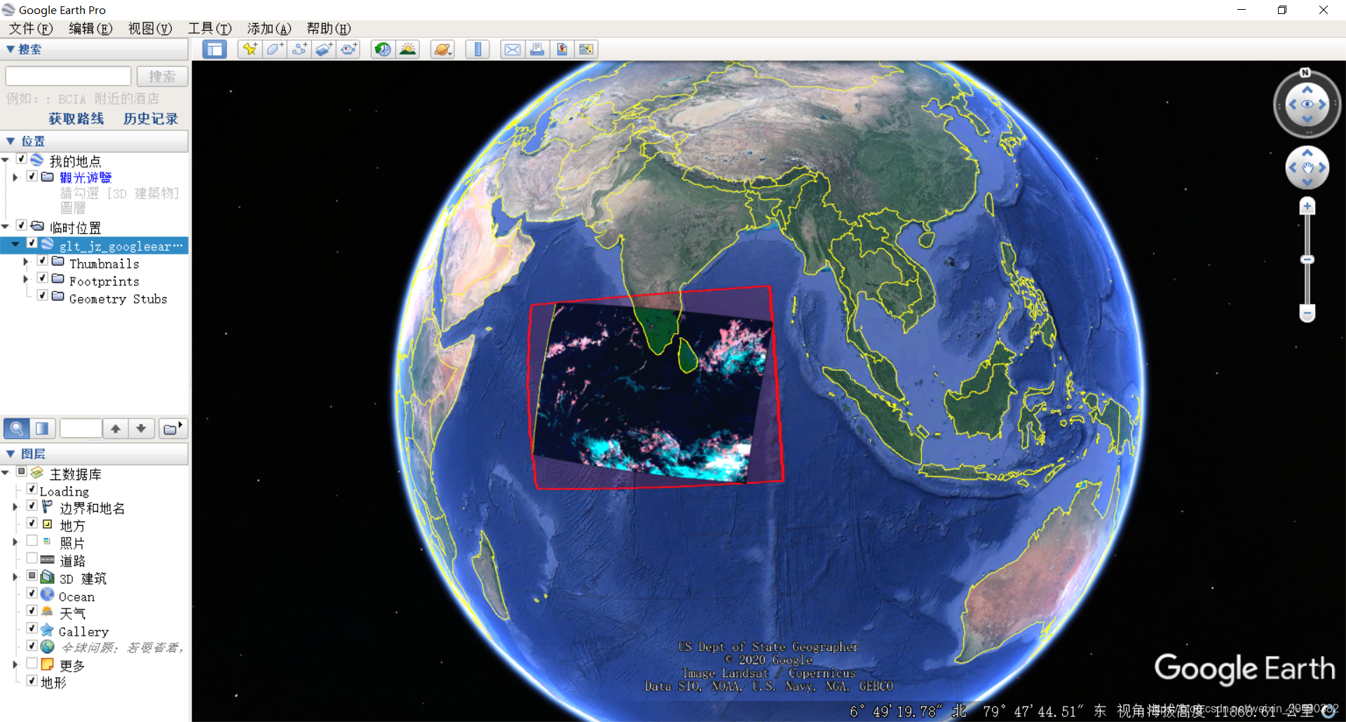Toggle the Footprints folder checkbox
Image resolution: width=1346 pixels, height=722 pixels.
[43, 278]
